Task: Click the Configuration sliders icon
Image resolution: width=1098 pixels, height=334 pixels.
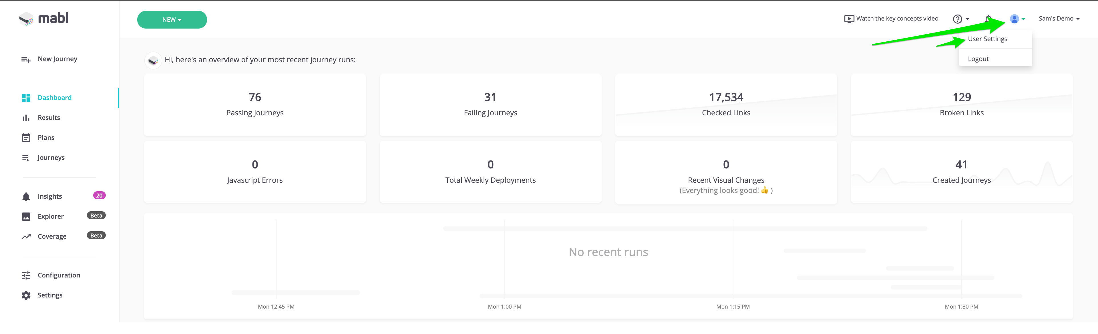Action: pyautogui.click(x=26, y=275)
